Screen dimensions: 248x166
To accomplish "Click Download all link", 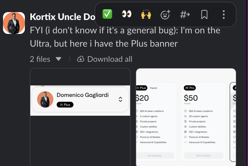I will tap(110, 59).
